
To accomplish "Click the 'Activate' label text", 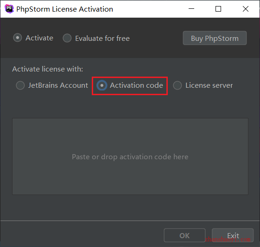I will pos(39,38).
